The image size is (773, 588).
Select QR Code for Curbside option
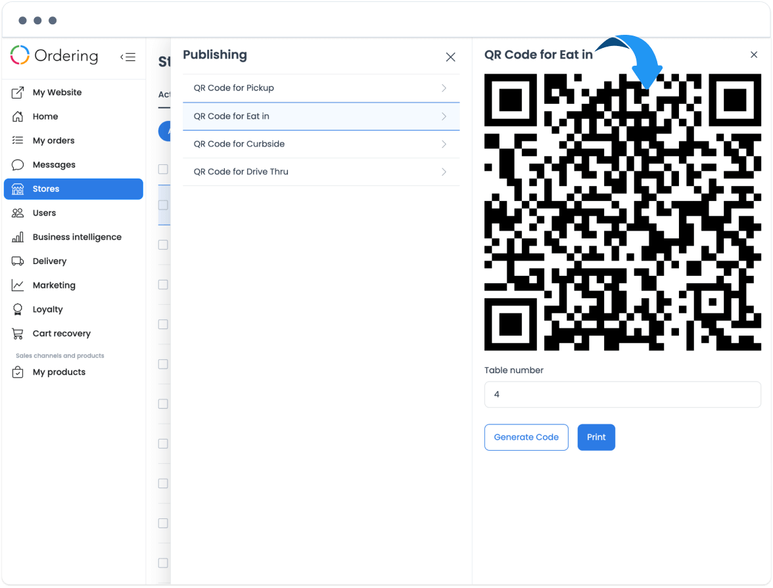(x=321, y=145)
